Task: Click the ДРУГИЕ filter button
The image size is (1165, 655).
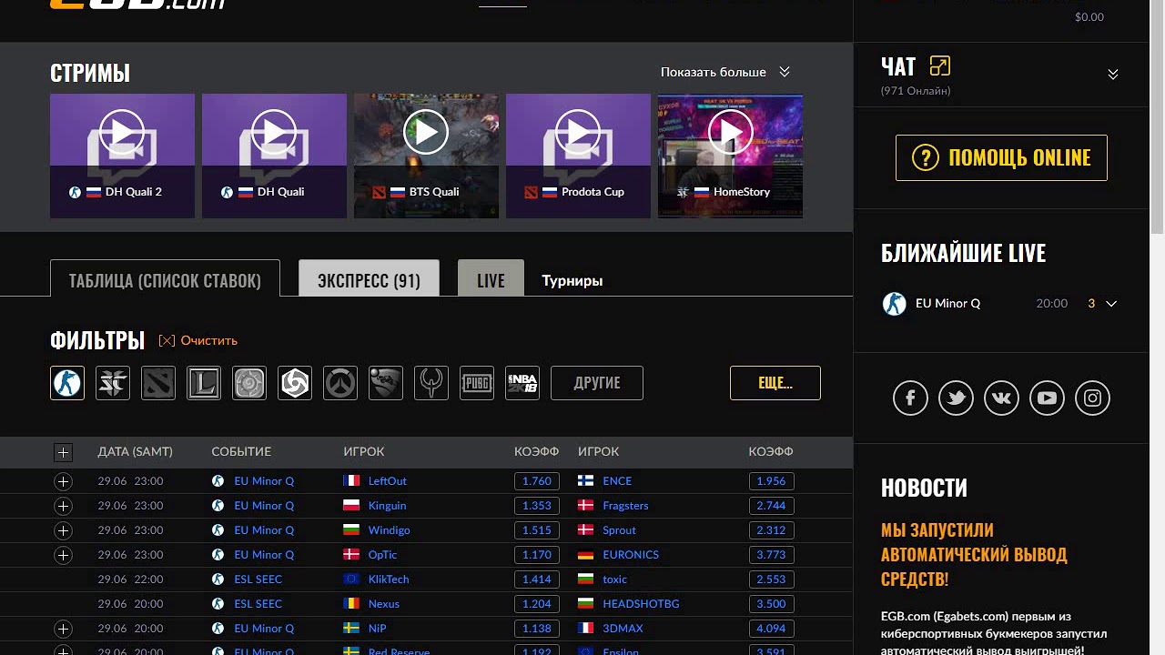Action: 597,383
